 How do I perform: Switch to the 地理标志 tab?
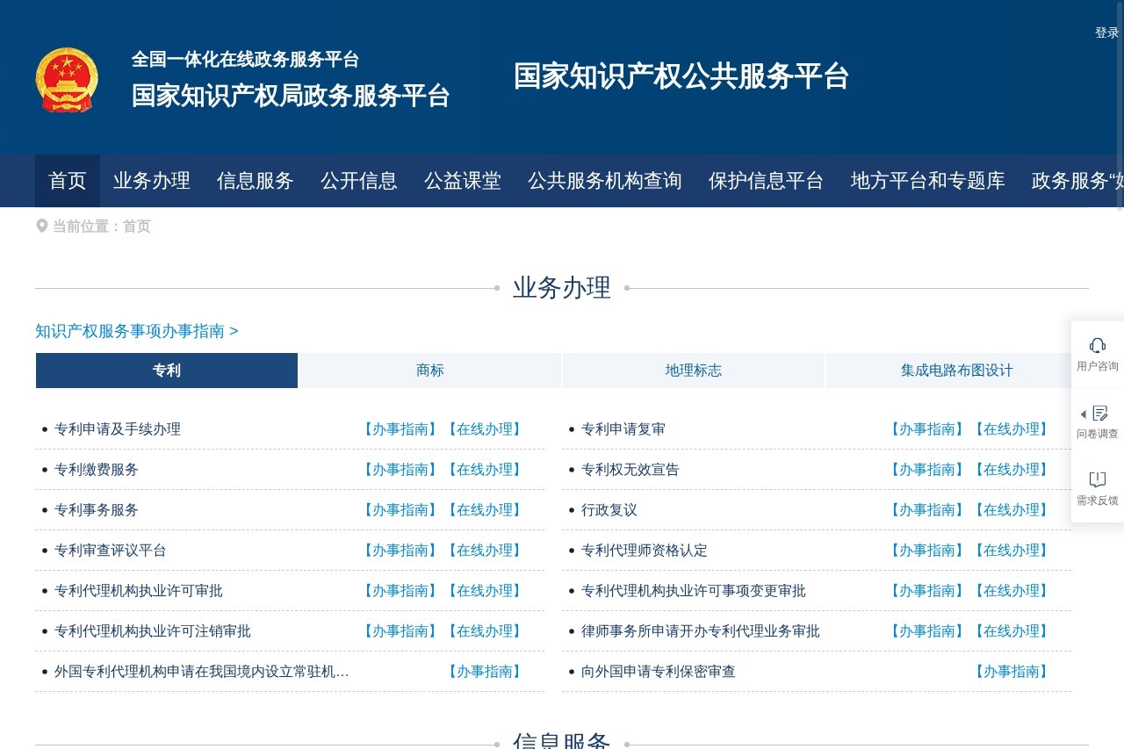693,371
